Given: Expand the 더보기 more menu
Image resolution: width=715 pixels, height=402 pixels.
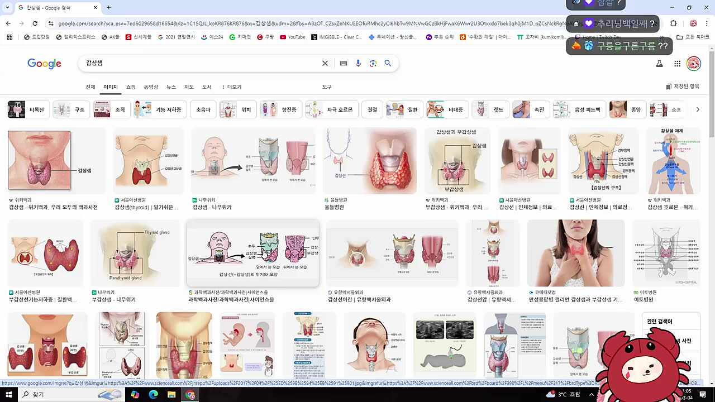Looking at the screenshot, I should [x=232, y=87].
